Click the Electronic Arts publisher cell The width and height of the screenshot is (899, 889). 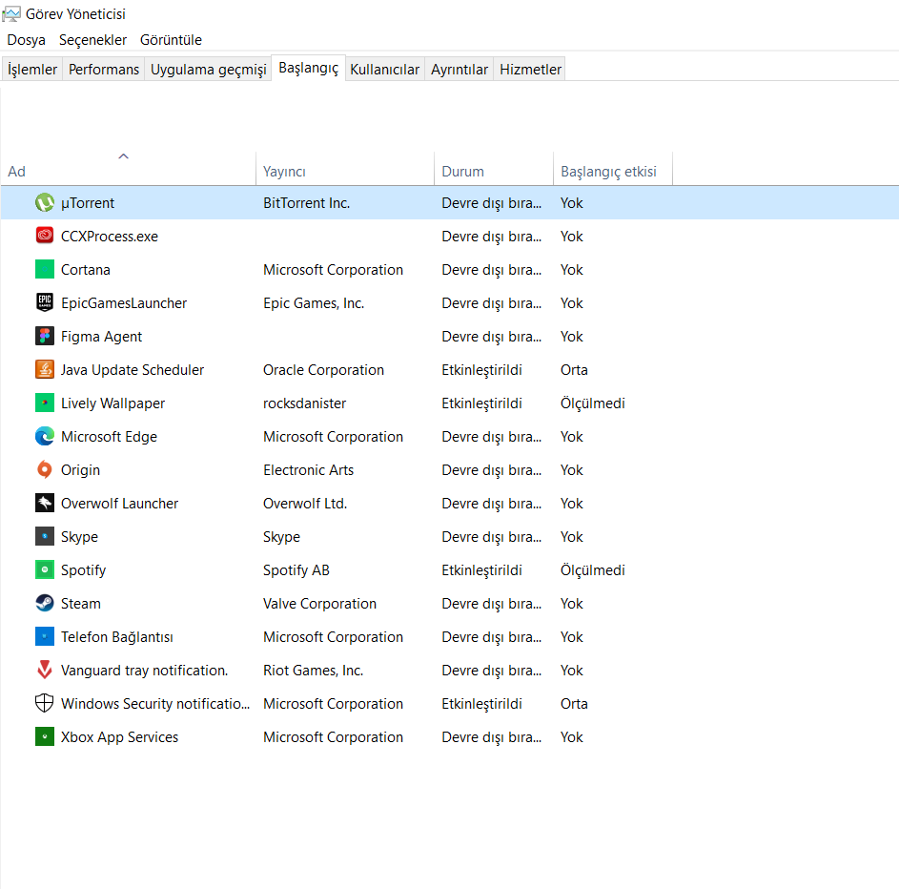pyautogui.click(x=309, y=470)
